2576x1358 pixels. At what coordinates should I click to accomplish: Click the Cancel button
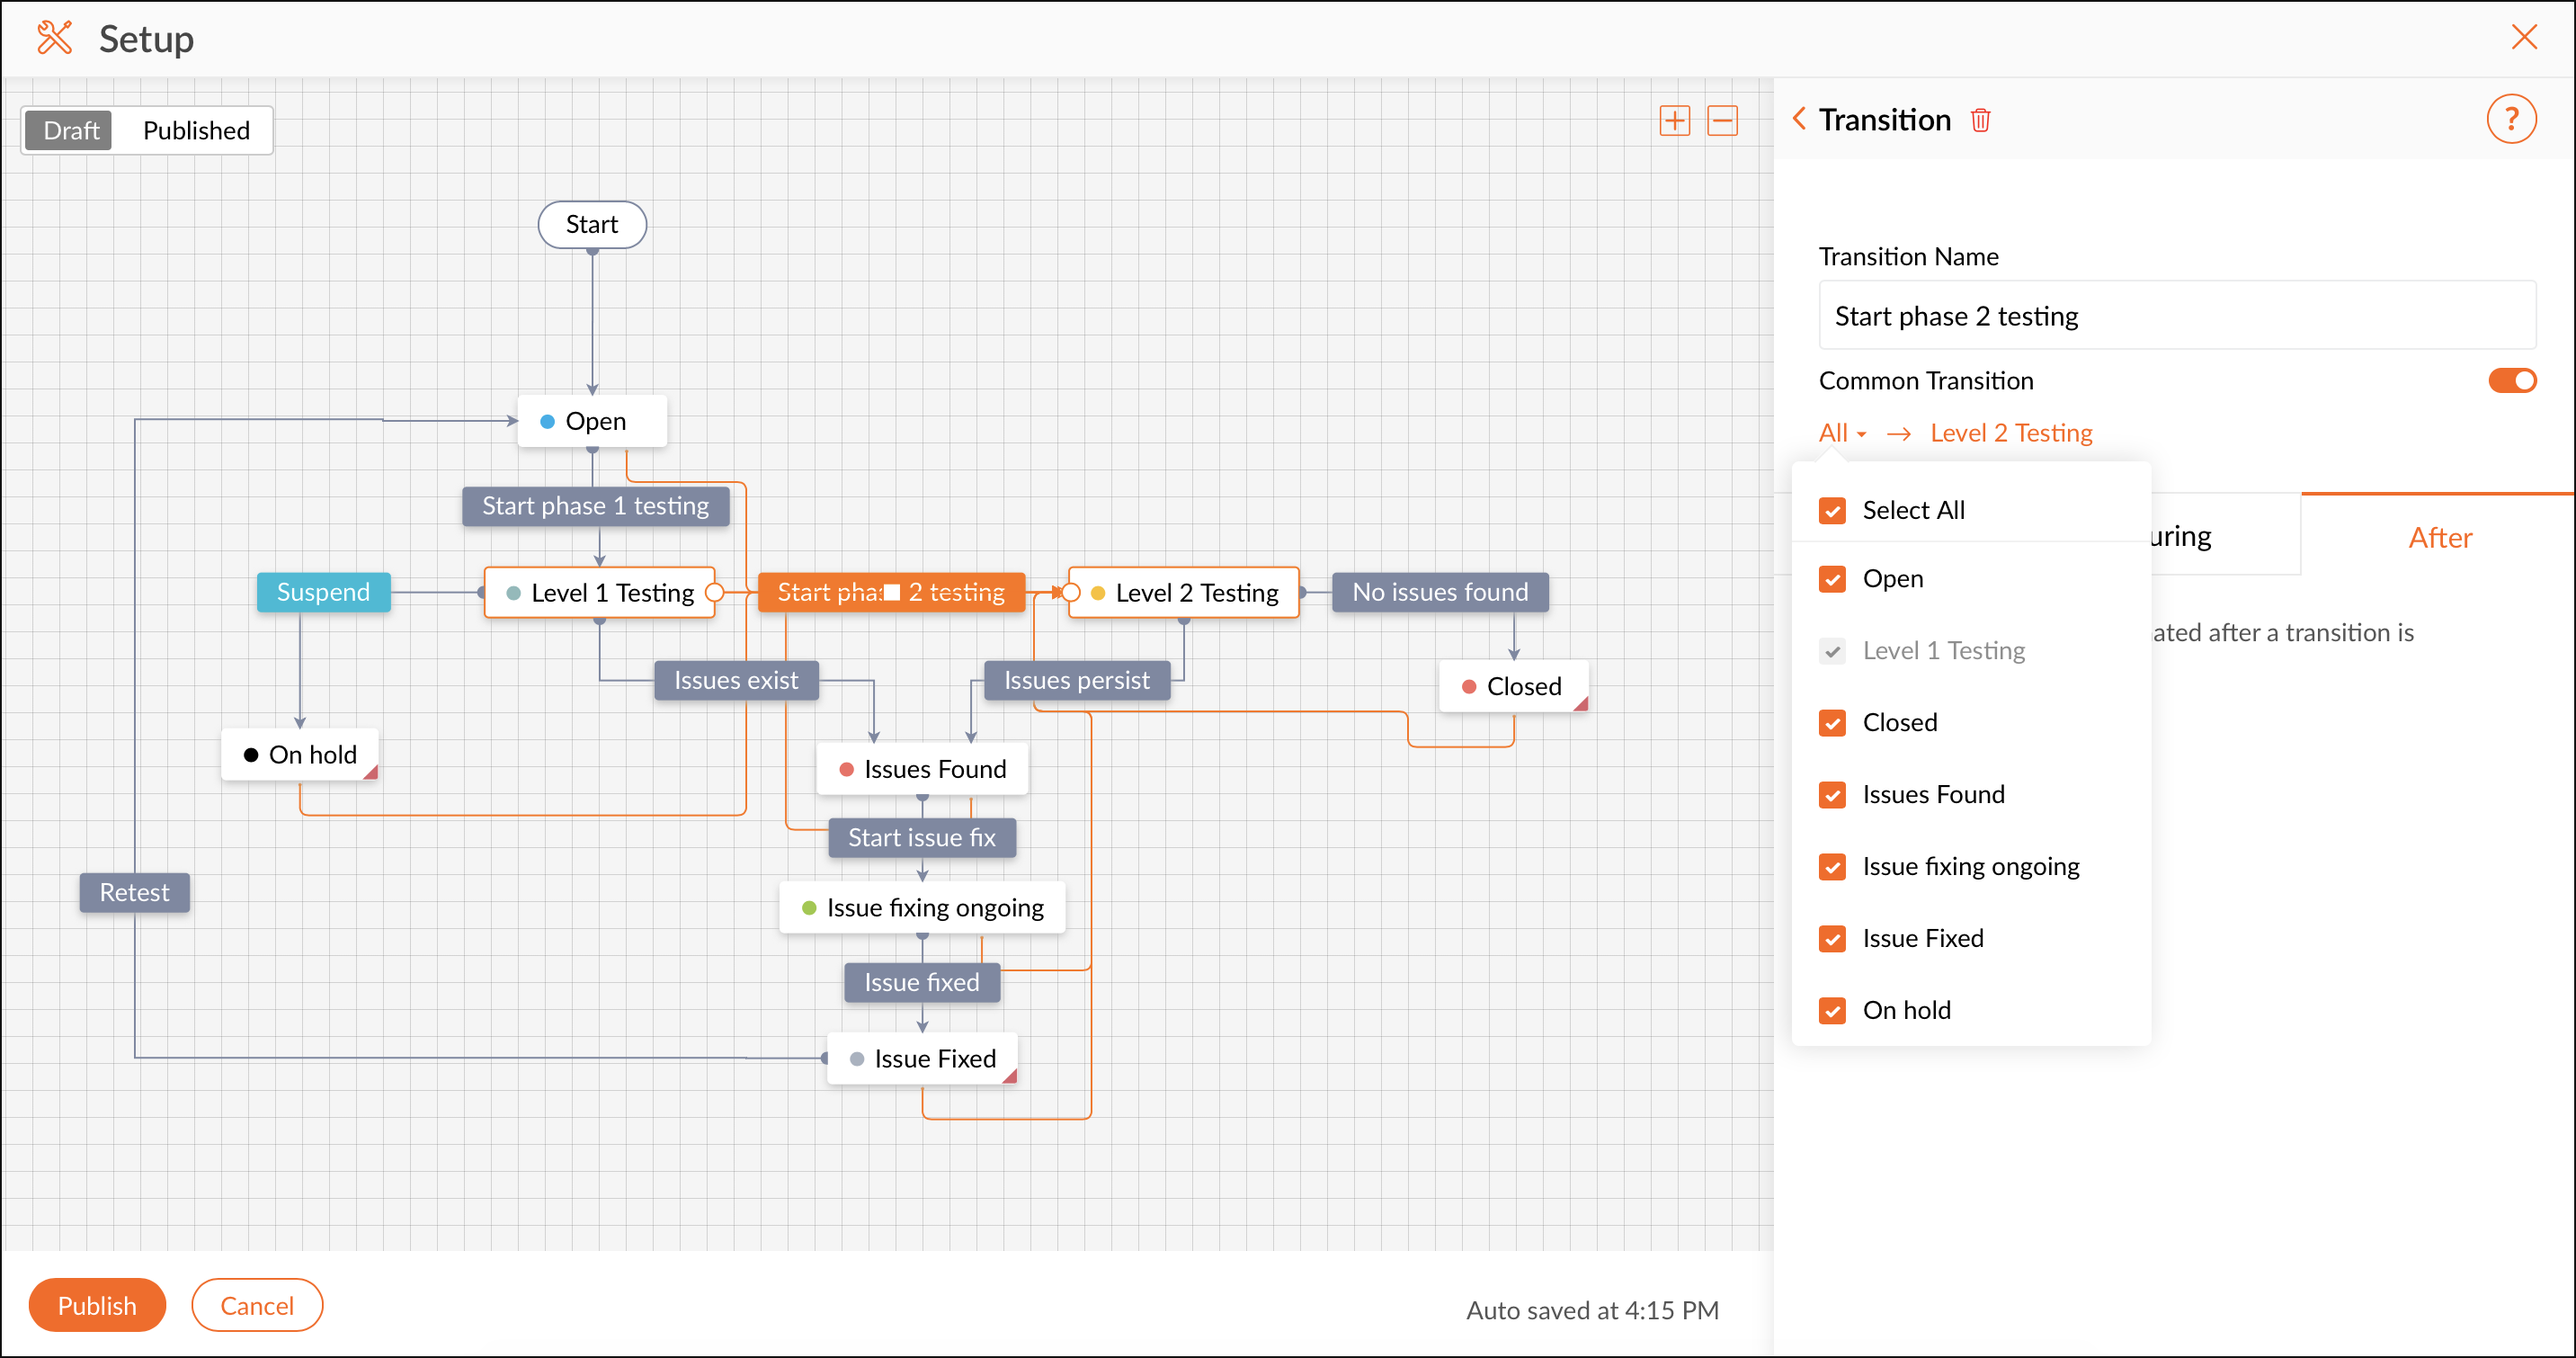pos(257,1305)
